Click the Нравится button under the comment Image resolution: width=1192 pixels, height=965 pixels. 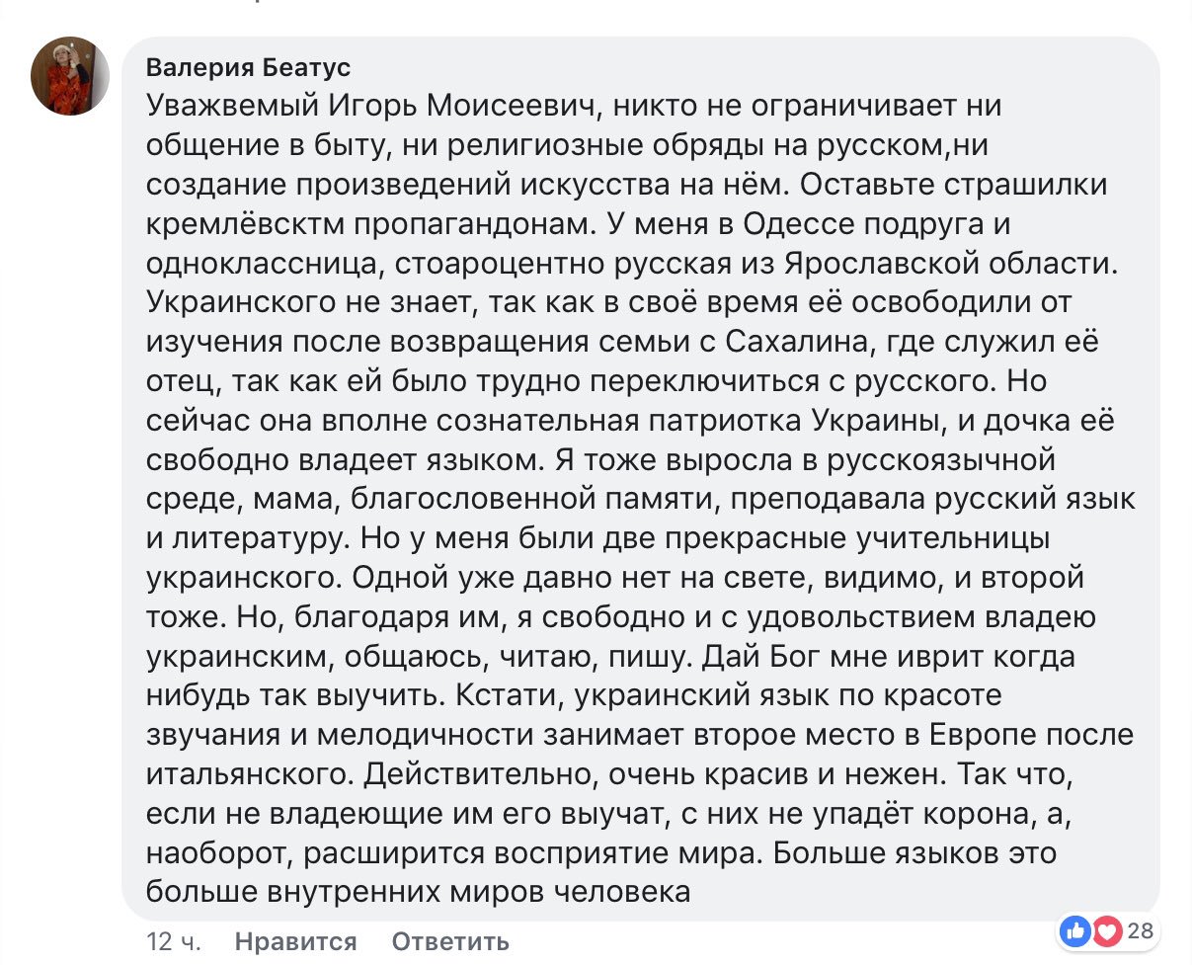coord(296,941)
